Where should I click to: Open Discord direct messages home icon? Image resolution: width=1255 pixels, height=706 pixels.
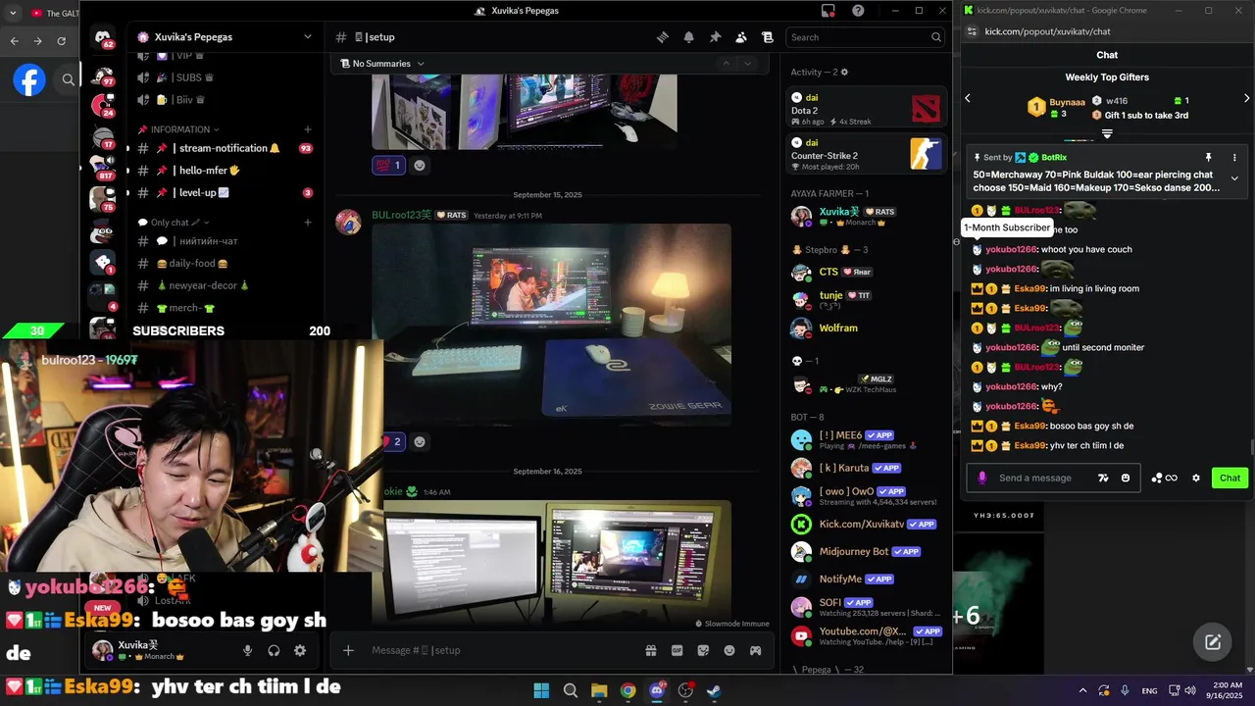103,38
